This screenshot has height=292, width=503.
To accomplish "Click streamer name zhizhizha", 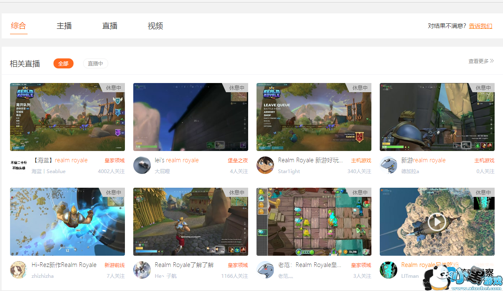I will point(43,276).
